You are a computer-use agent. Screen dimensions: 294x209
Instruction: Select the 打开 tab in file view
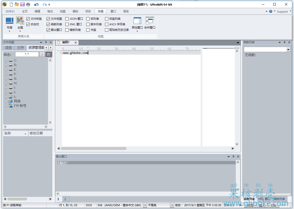click(x=21, y=48)
